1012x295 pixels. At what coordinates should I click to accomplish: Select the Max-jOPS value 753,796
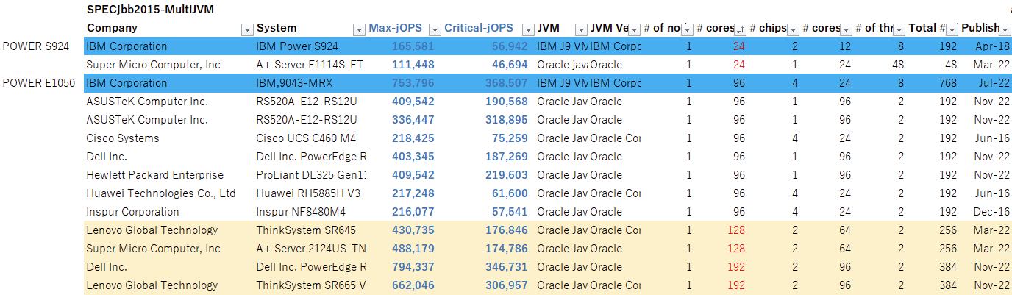(x=413, y=83)
